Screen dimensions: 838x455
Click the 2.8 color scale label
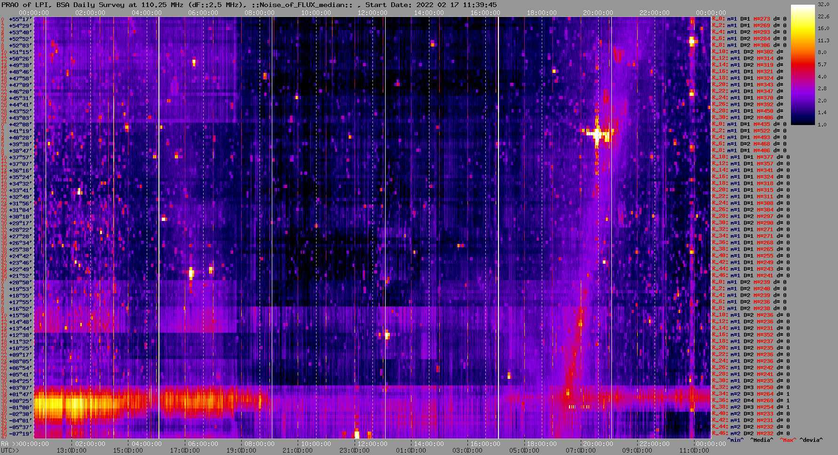point(822,88)
